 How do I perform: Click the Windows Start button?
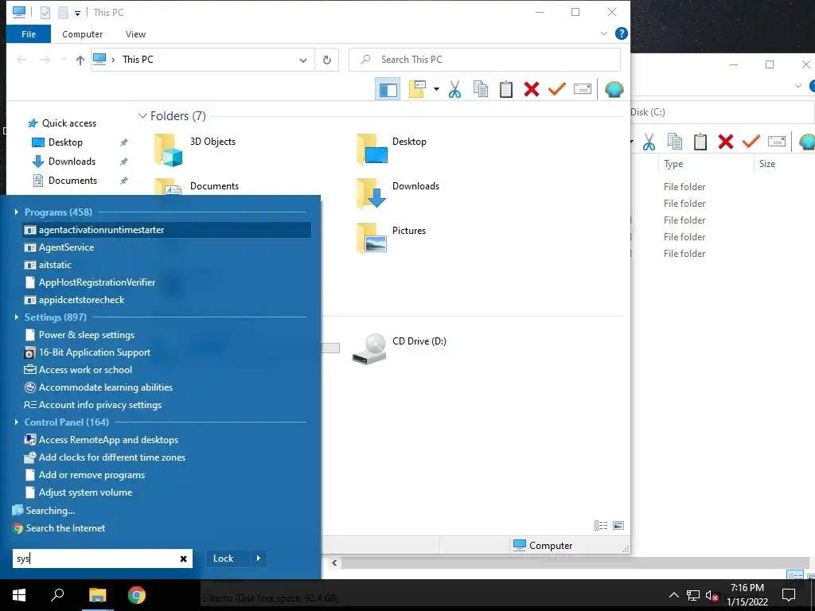click(19, 595)
